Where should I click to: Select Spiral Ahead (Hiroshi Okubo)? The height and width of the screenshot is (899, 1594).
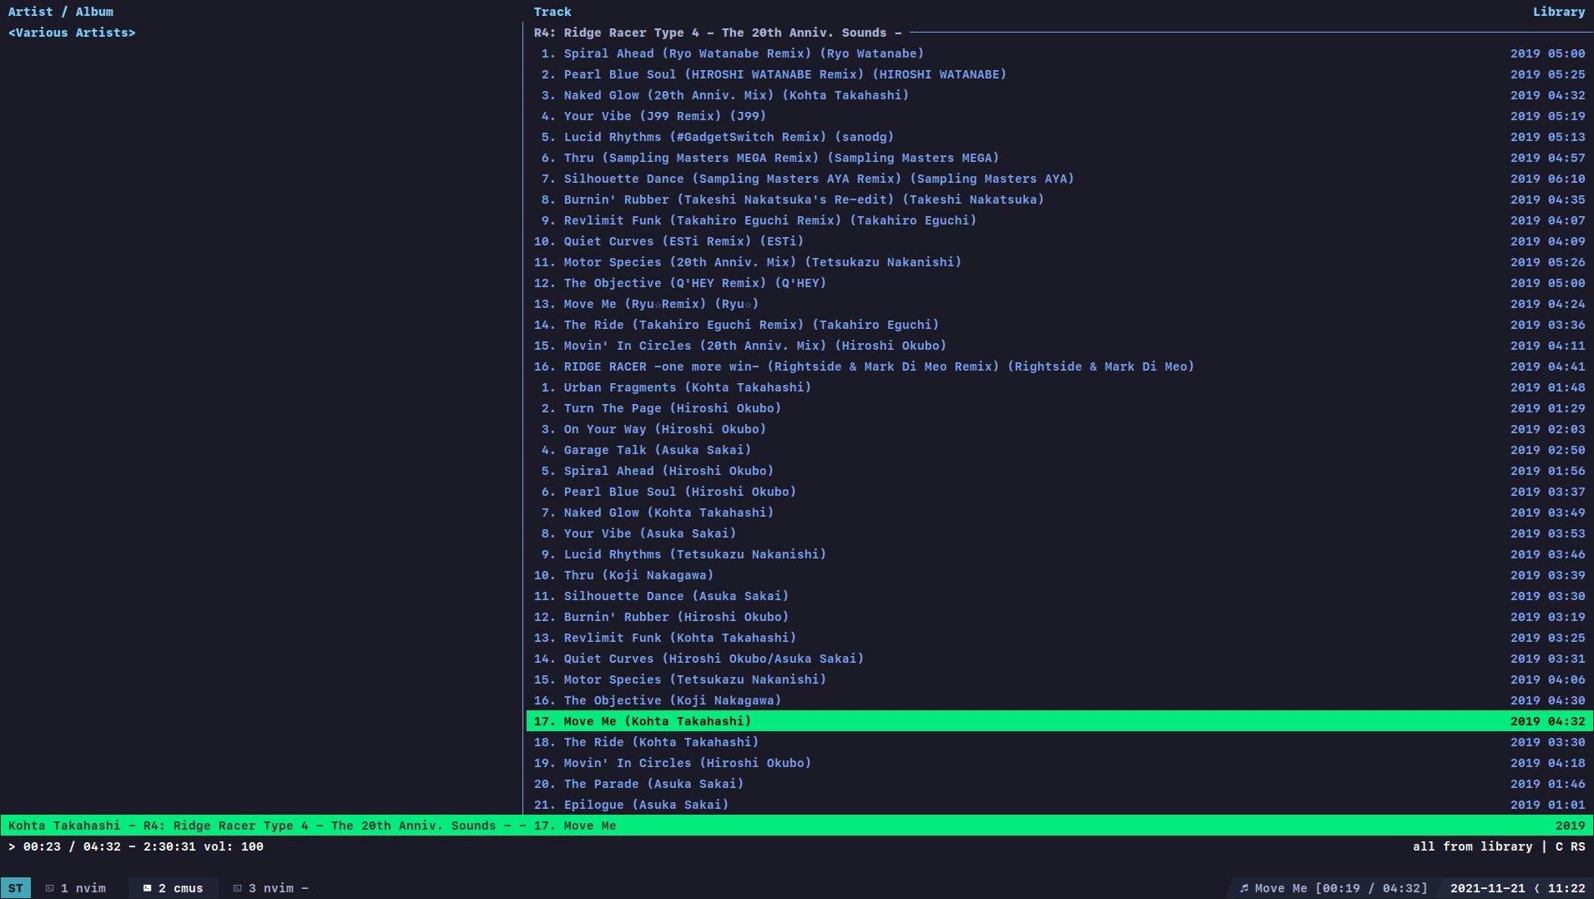1060,471
